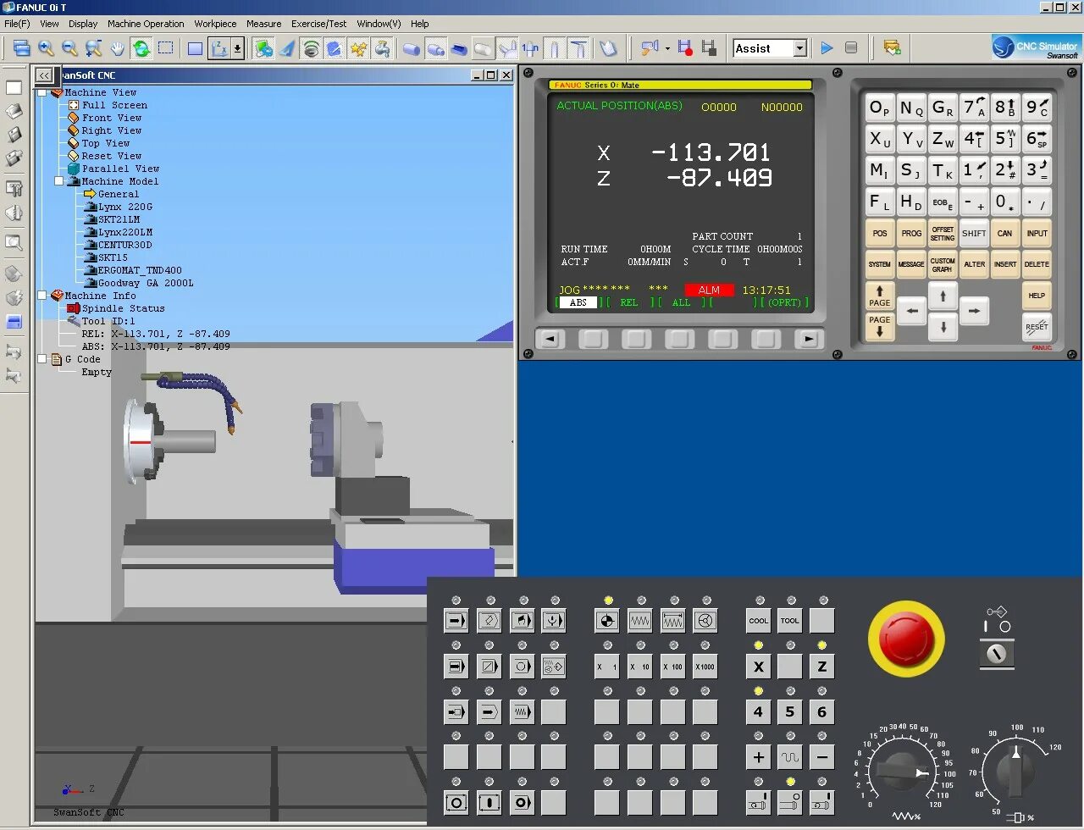Click the green rotate view toolbar icon
Viewport: 1084px width, 830px height.
pyautogui.click(x=141, y=48)
